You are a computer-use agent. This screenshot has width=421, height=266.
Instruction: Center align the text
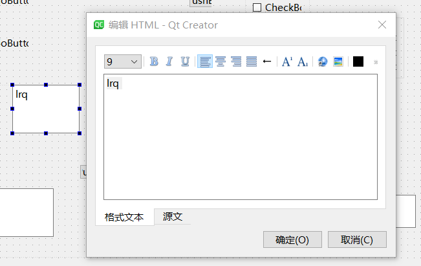click(x=221, y=61)
